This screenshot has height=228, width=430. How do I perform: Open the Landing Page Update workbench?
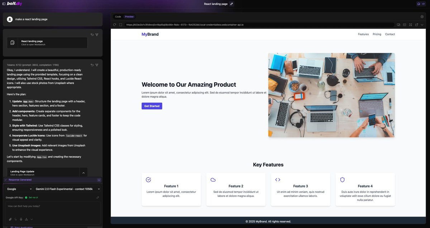43,173
